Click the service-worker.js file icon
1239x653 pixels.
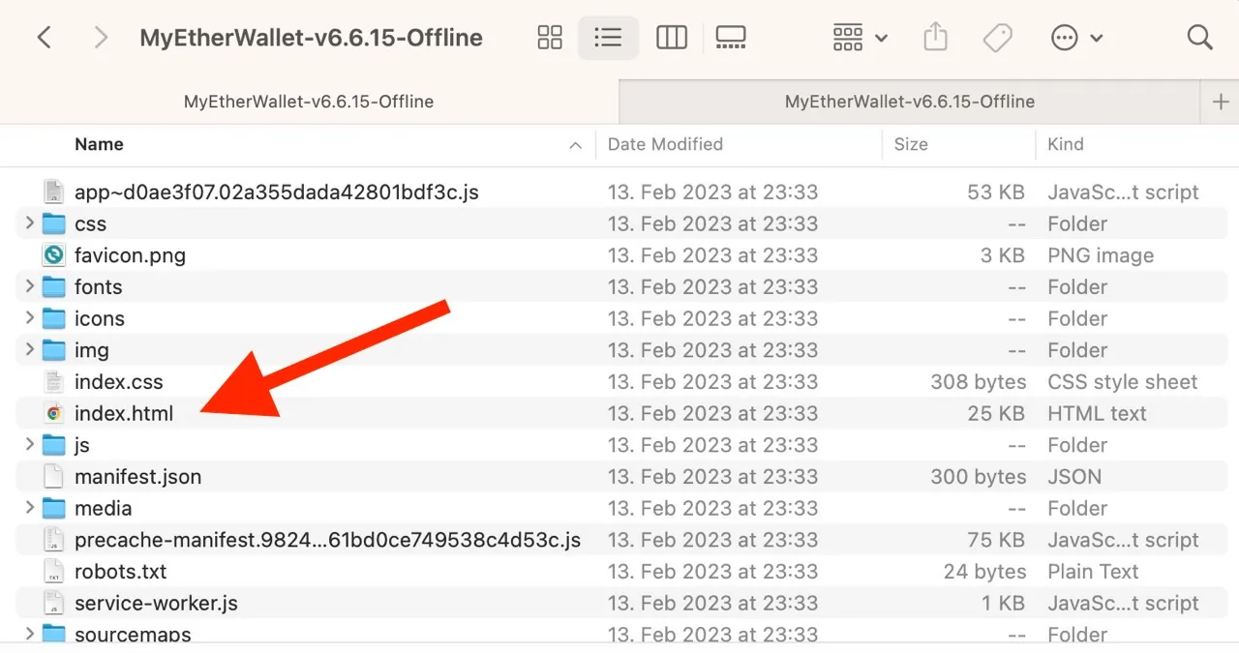click(54, 603)
